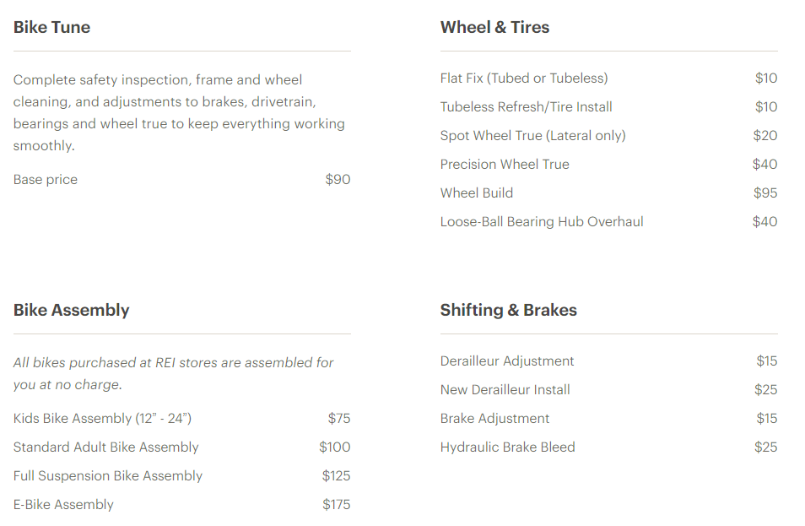
Task: Click the Bike Assembly heading
Action: (x=72, y=310)
